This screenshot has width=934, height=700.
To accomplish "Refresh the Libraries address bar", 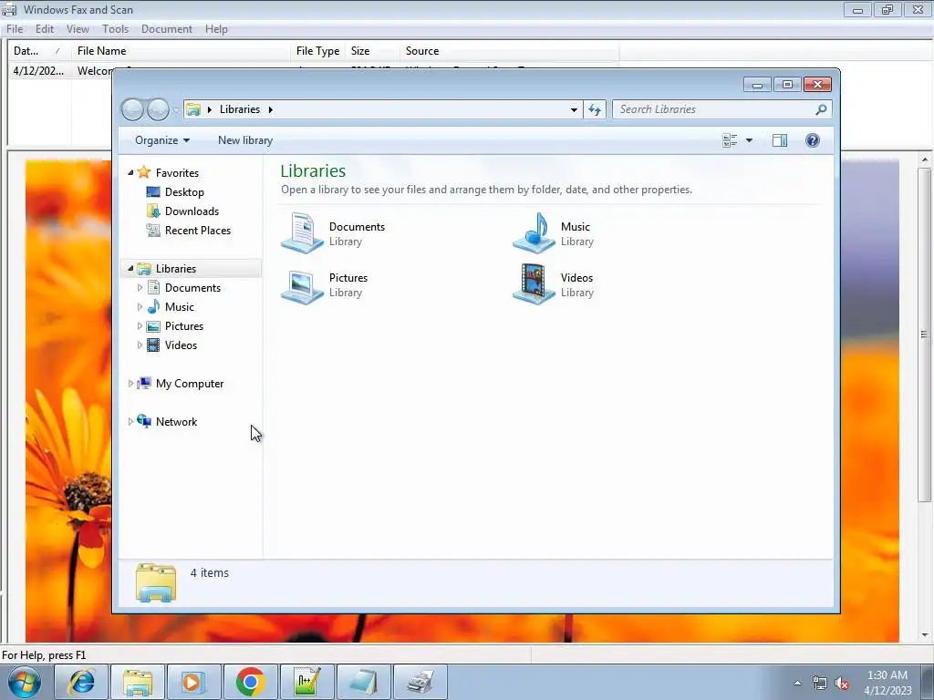I will 595,109.
